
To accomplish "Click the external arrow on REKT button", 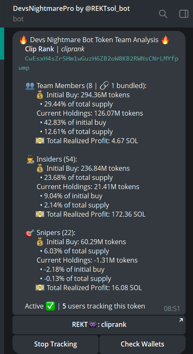I will click(x=181, y=320).
